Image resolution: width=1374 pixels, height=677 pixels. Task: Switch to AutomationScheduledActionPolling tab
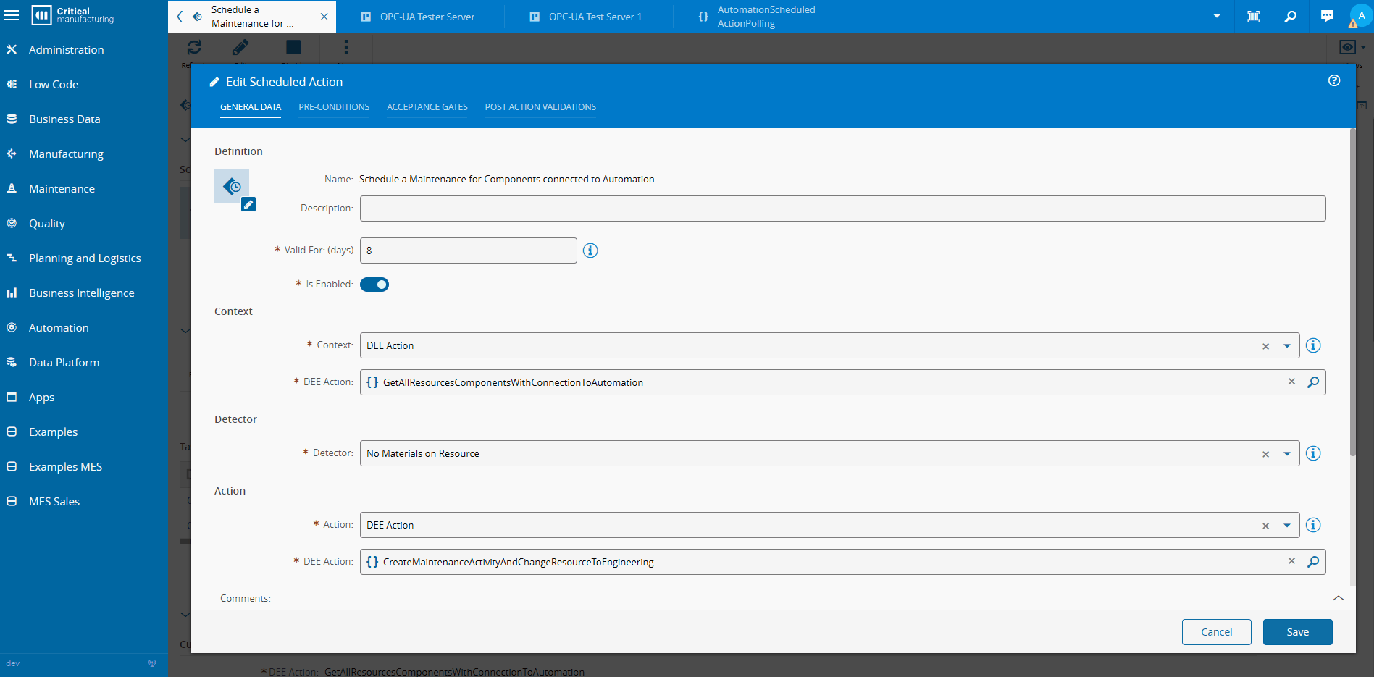point(758,17)
